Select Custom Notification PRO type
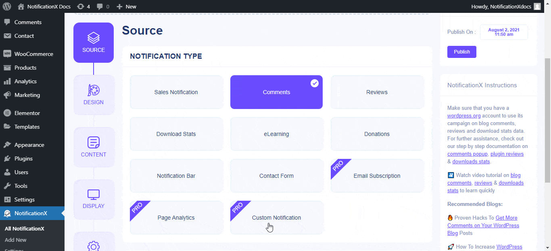 [276, 218]
